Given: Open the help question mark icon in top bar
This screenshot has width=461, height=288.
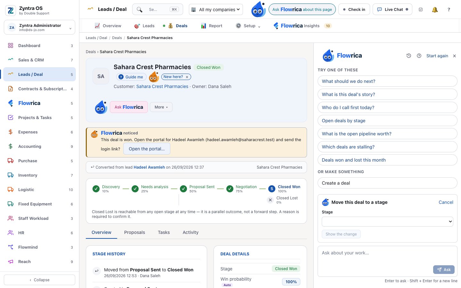Looking at the screenshot, I should [449, 10].
